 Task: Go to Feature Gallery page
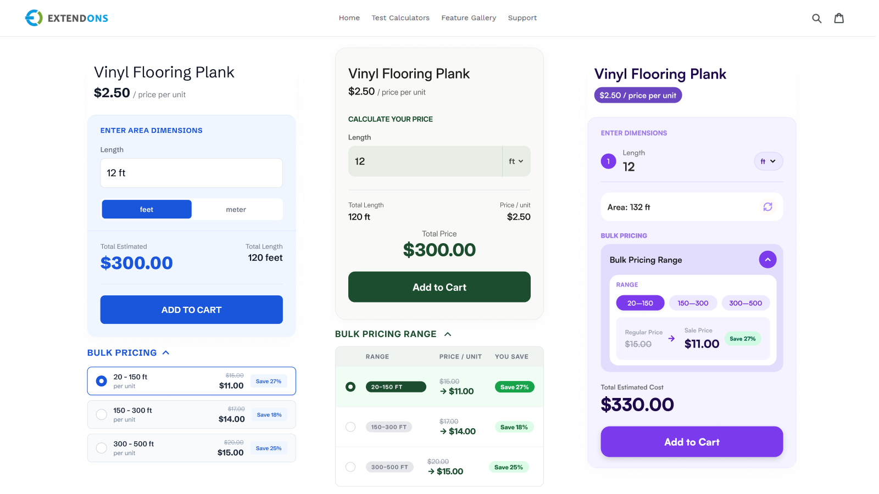[x=469, y=18]
